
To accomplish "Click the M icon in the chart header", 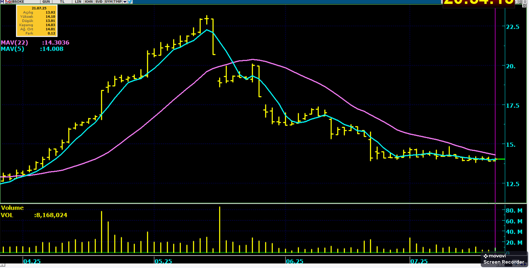I will 2,2.
